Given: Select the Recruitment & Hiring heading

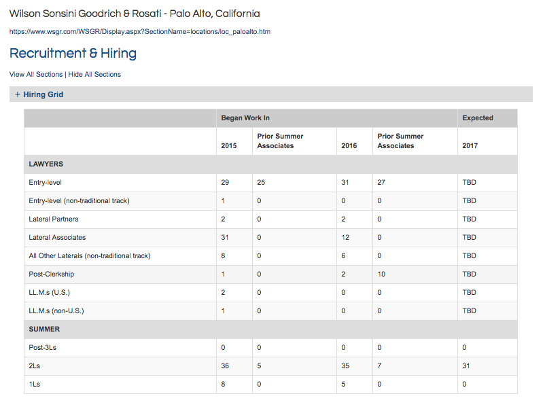Looking at the screenshot, I should (73, 53).
